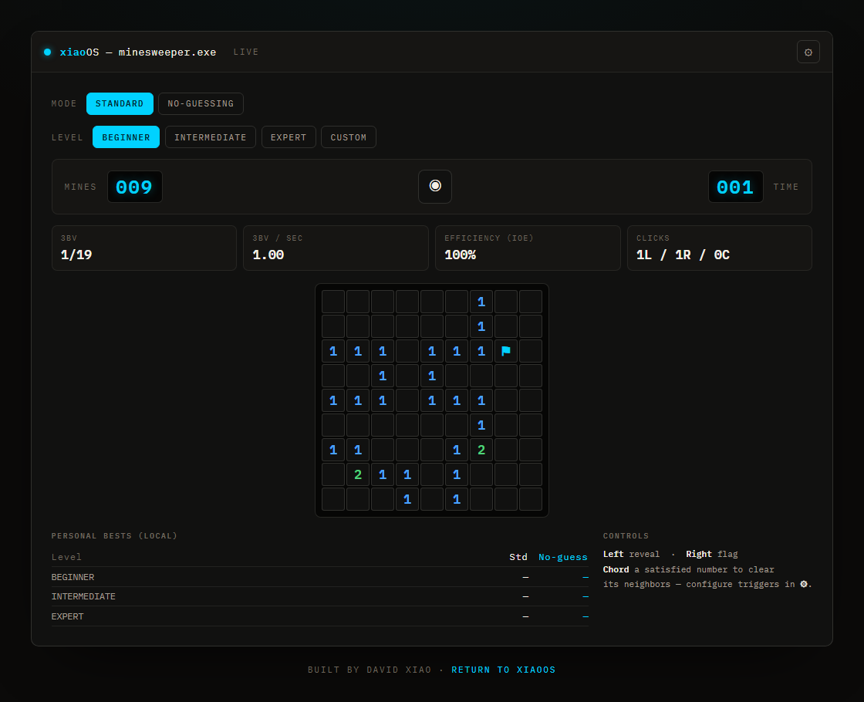Click the timer display showing 001
Image resolution: width=864 pixels, height=702 pixels.
[735, 187]
